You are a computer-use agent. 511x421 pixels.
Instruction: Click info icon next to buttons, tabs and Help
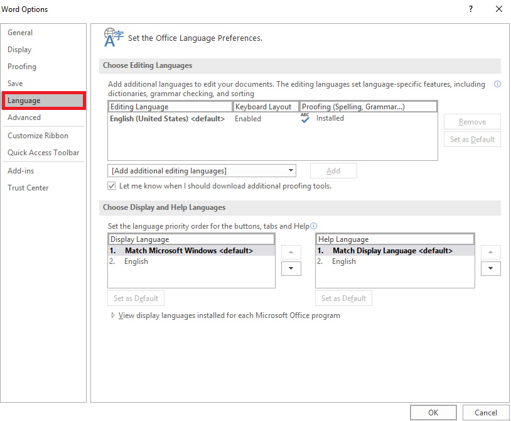click(313, 226)
